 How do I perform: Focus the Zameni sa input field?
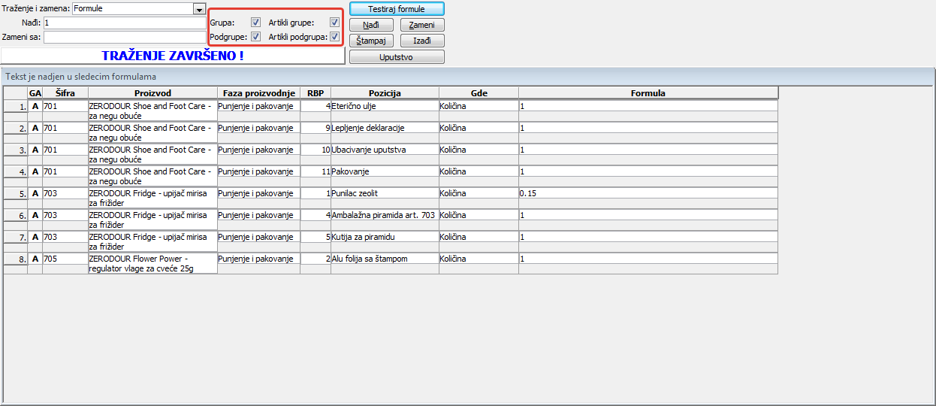point(124,37)
